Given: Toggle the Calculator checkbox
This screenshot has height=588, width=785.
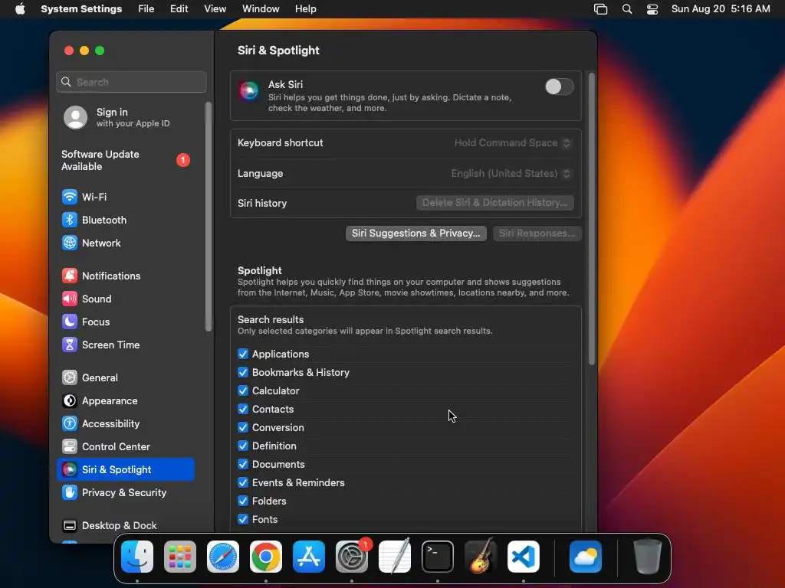Looking at the screenshot, I should point(243,391).
